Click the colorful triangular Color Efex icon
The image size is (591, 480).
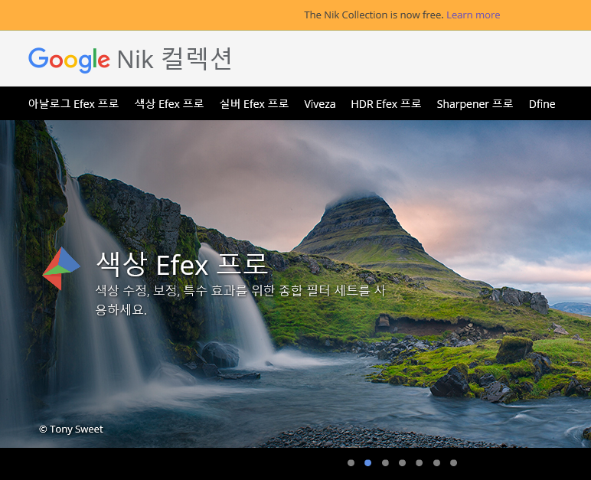pyautogui.click(x=61, y=269)
